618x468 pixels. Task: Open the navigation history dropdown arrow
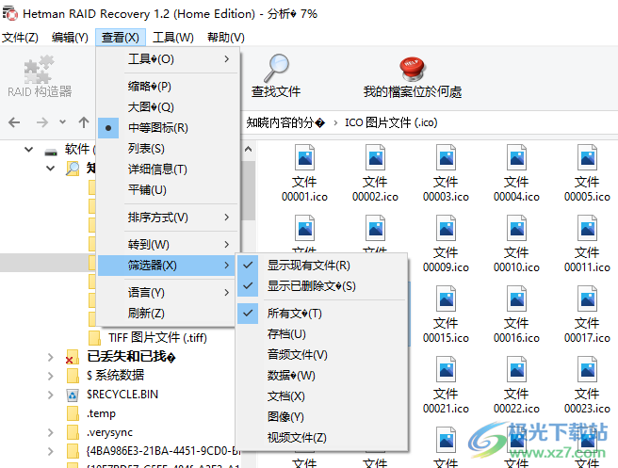63,122
